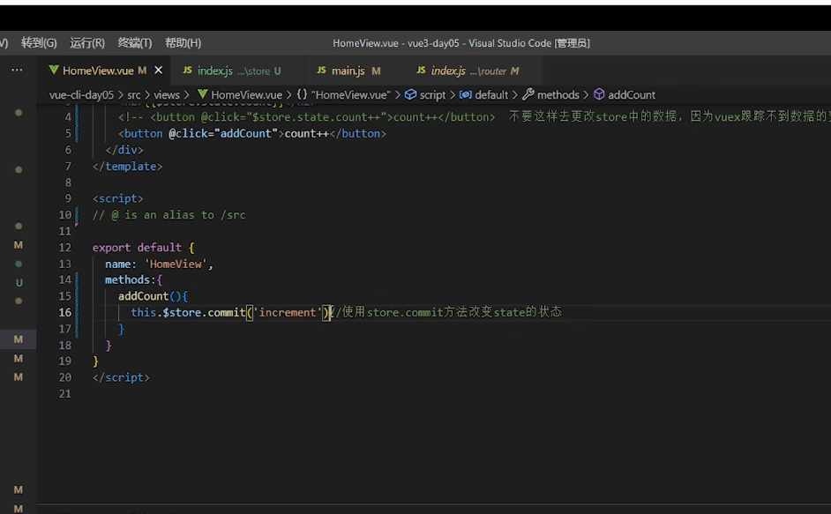The image size is (831, 514).
Task: Select the src breadcrumb folder
Action: pos(133,95)
